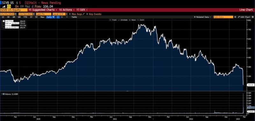Activate the chart Zoom magnifier tool
The width and height of the screenshot is (255, 121).
pos(138,20)
